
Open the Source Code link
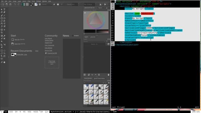point(48,51)
